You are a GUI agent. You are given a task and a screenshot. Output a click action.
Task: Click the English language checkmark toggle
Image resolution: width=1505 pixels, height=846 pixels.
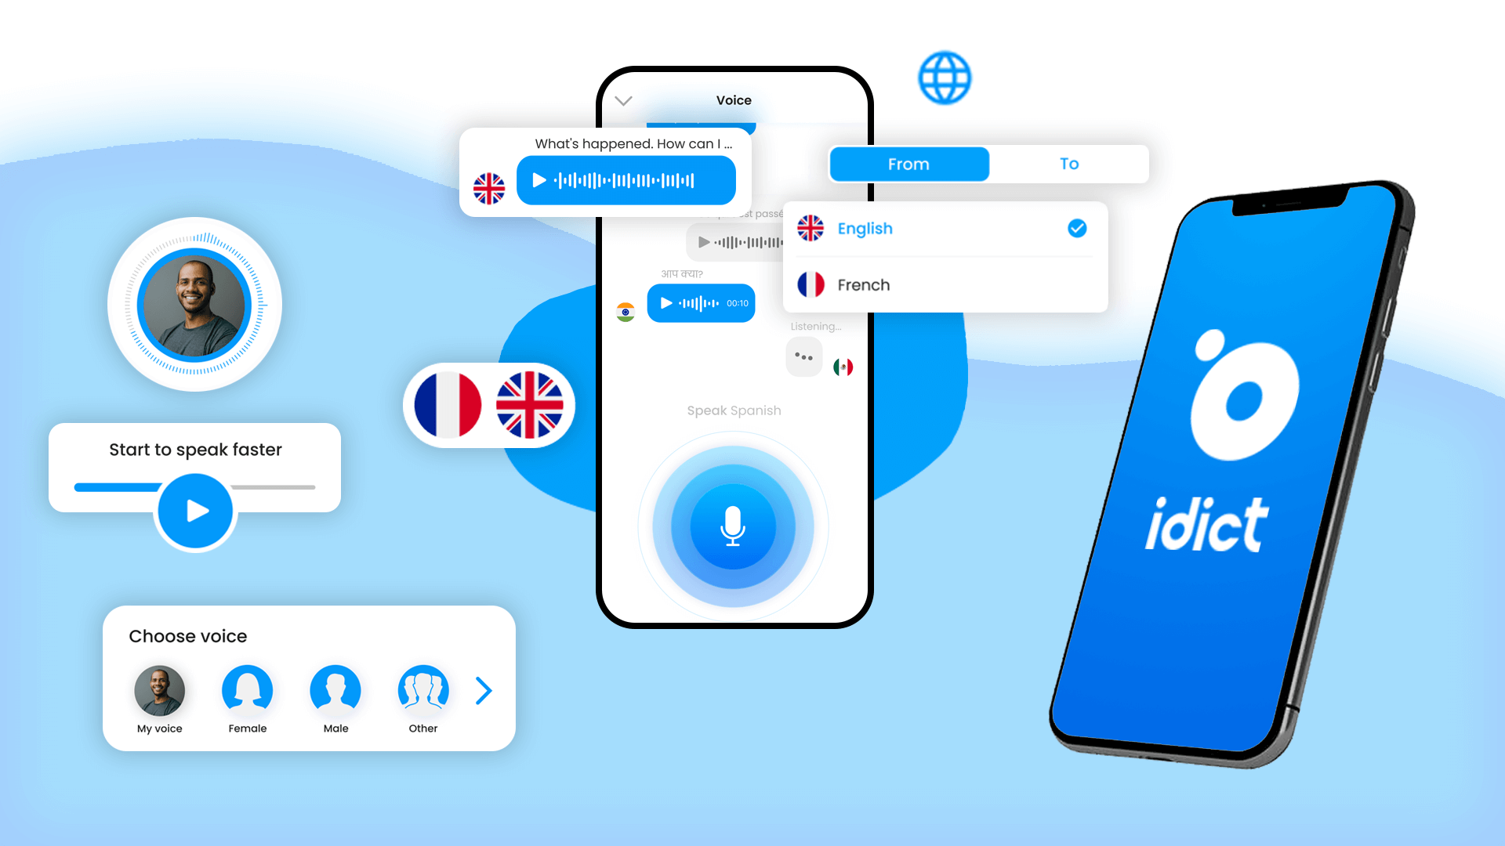[x=1076, y=228]
